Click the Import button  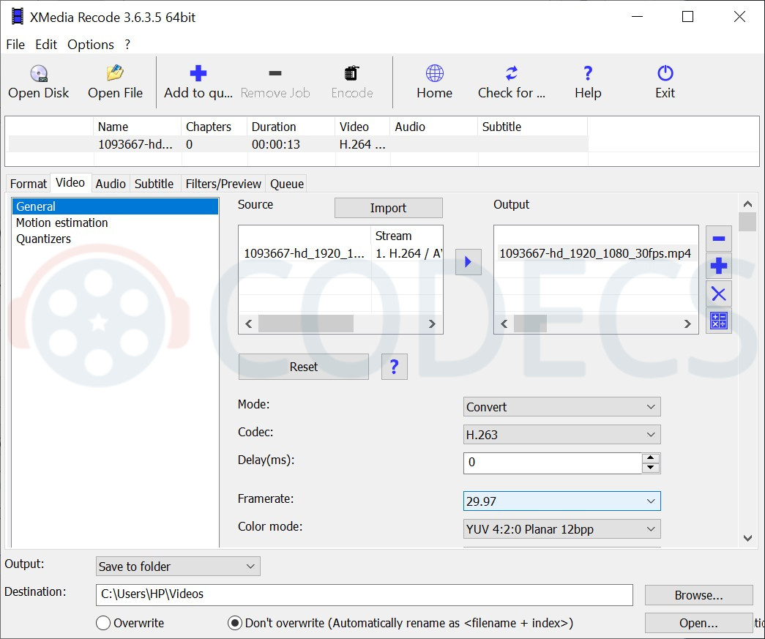[388, 208]
